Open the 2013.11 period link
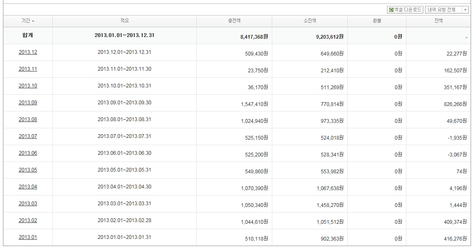 [28, 69]
